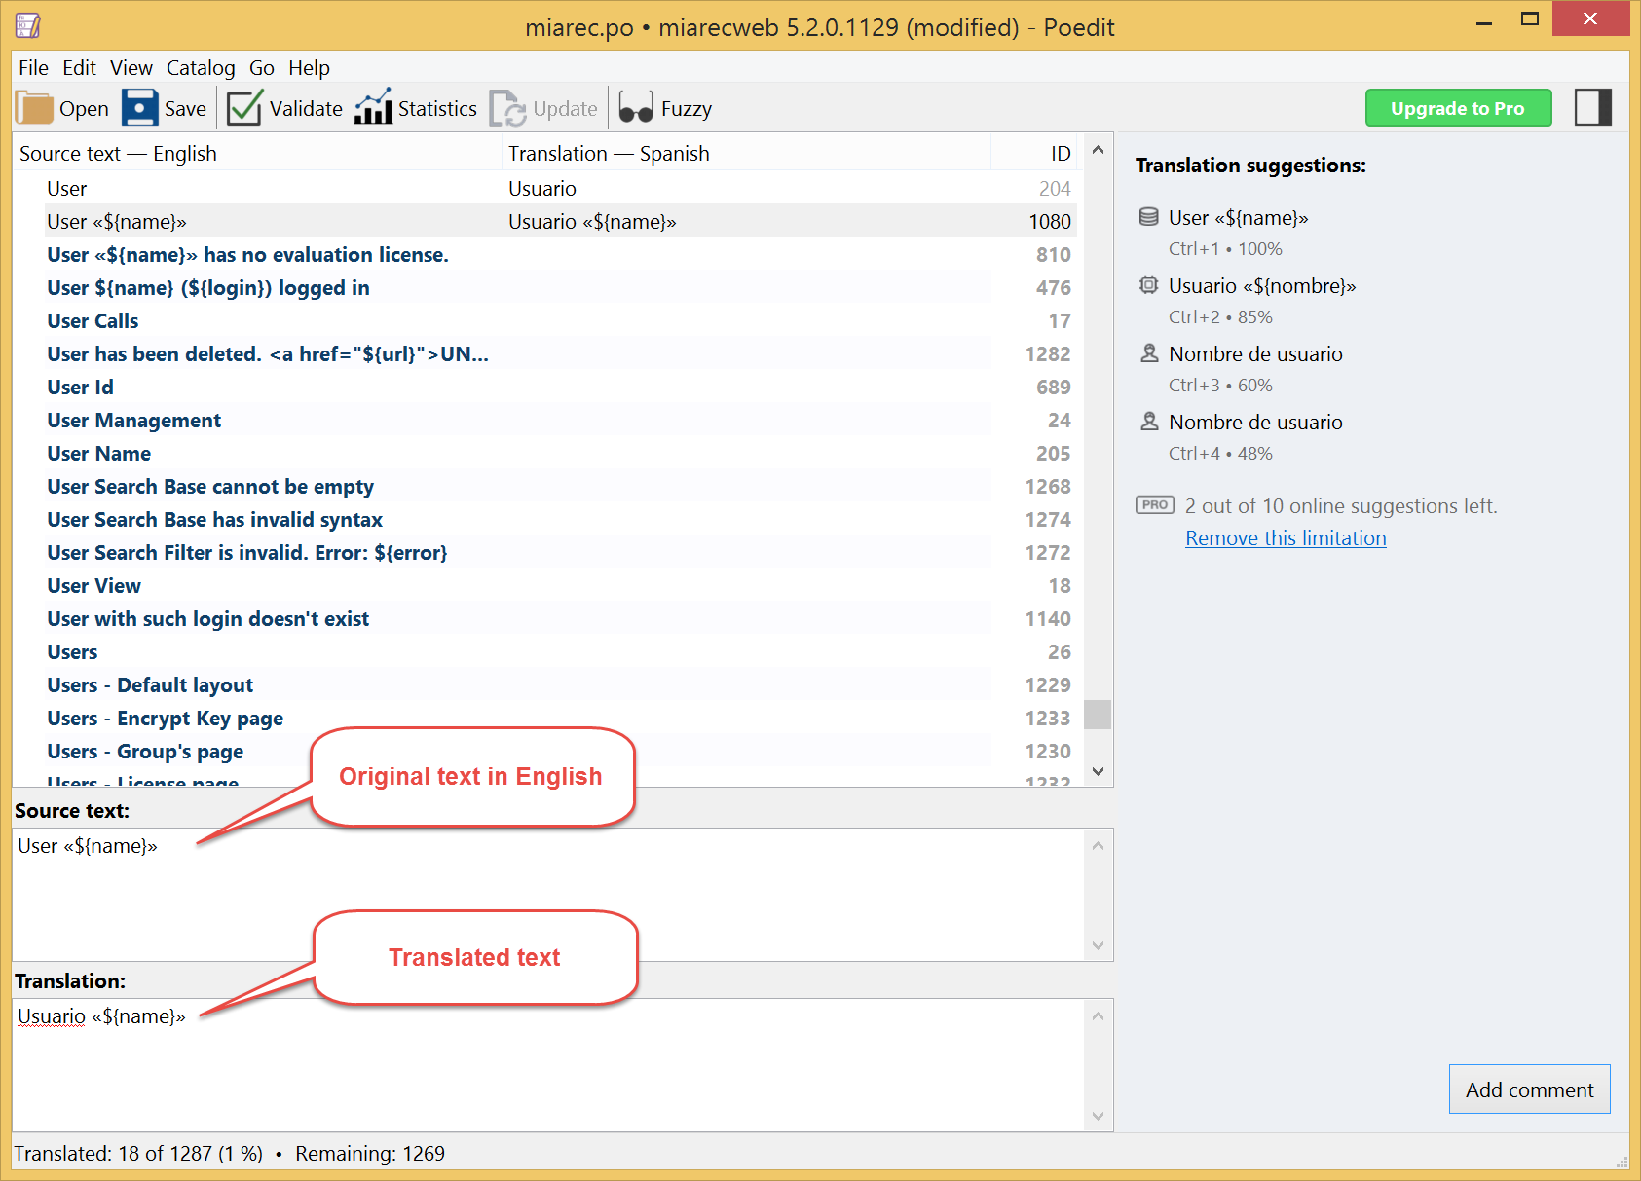The image size is (1641, 1181).
Task: Select 'User has been deleted.' entry
Action: [x=545, y=353]
